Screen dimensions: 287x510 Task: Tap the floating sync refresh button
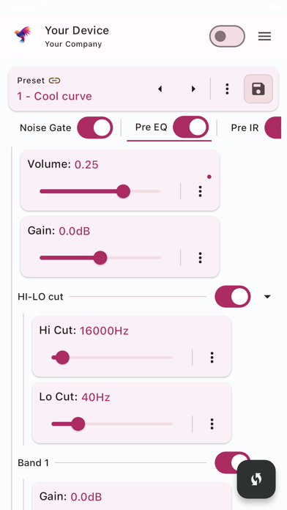(256, 479)
